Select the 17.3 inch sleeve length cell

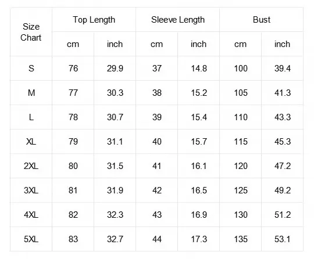(198, 239)
